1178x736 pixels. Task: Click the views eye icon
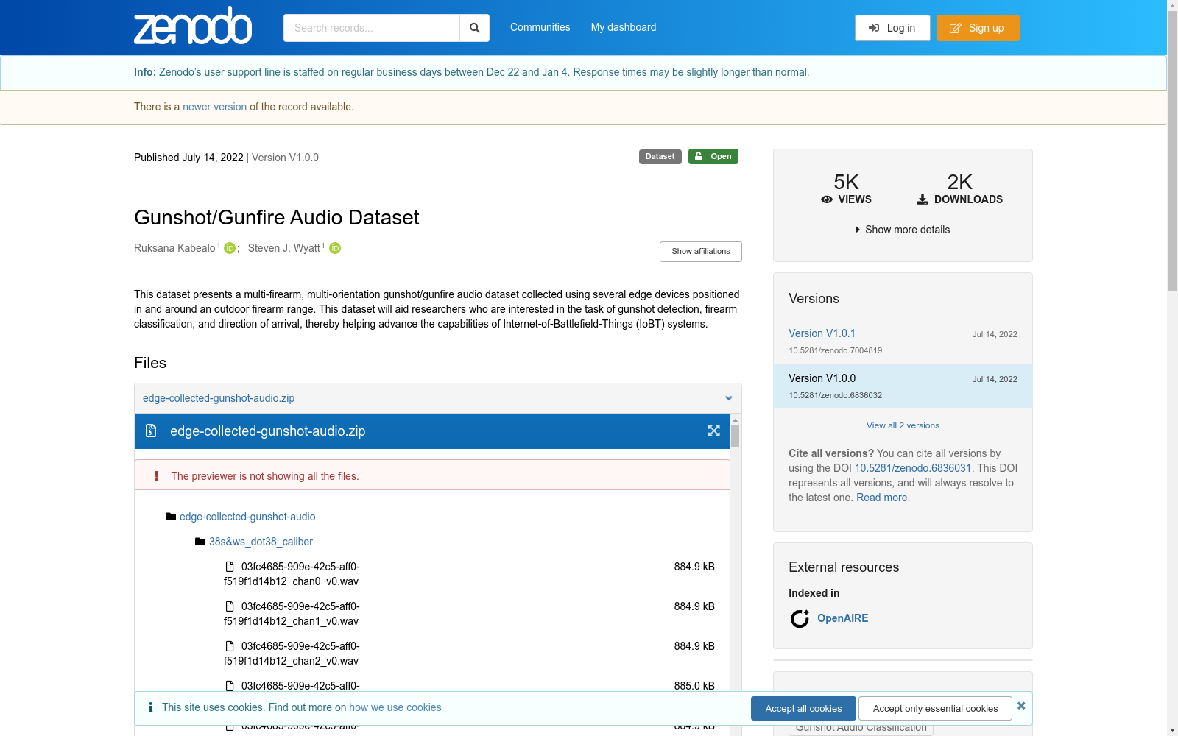[x=827, y=199]
